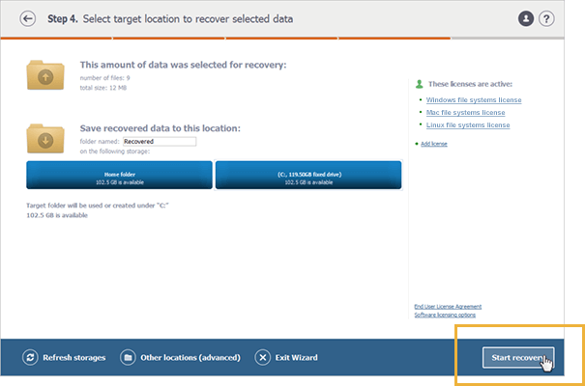Click 'on the following storage:' text

tap(115, 152)
